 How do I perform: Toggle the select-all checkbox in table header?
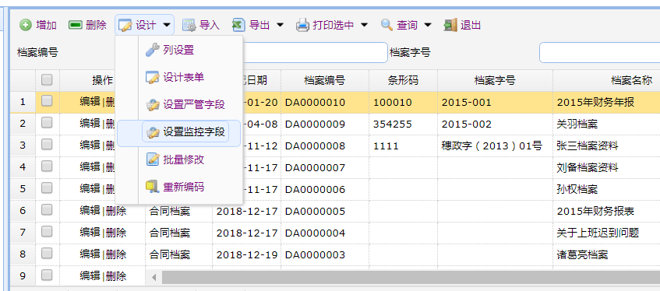tap(47, 79)
